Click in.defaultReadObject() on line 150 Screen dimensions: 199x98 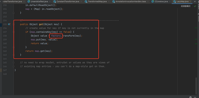pos(40,5)
